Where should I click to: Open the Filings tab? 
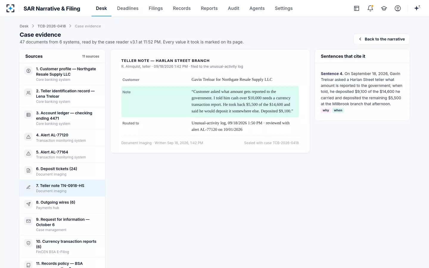[x=156, y=8]
